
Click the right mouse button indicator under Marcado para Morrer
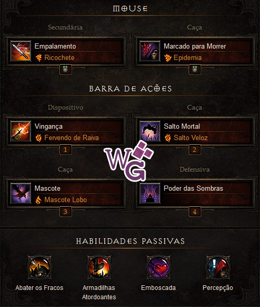pyautogui.click(x=194, y=69)
